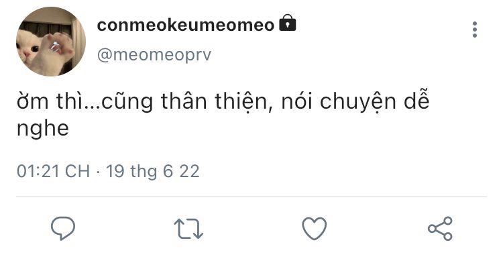The width and height of the screenshot is (503, 257).
Task: Tap the cat's raised paw in avatar
Action: [x=56, y=48]
